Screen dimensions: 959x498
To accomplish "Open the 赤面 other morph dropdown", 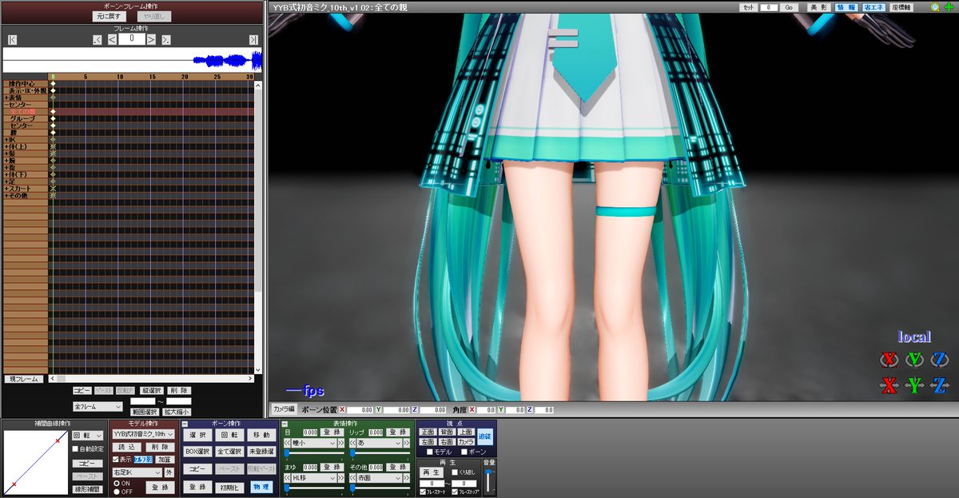I will point(380,478).
